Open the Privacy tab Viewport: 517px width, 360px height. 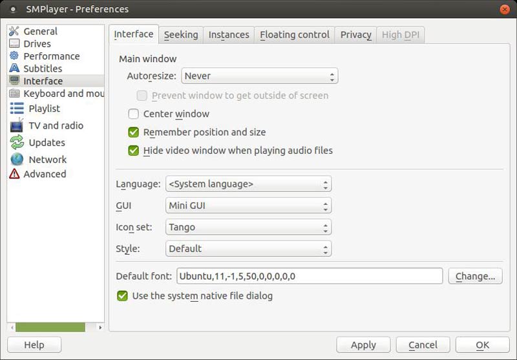coord(356,35)
